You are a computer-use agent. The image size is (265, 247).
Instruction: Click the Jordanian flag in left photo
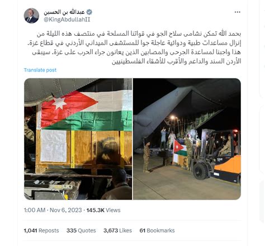(86, 111)
